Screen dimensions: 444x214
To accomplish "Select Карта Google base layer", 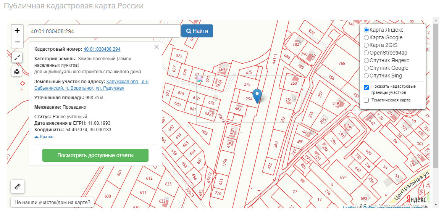I will pyautogui.click(x=366, y=37).
